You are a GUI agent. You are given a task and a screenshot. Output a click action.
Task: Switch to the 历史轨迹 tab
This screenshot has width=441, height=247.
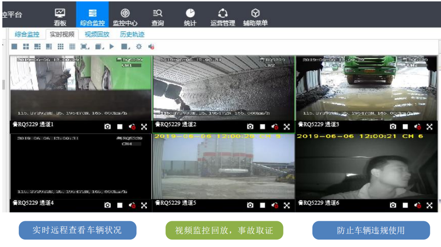pos(132,34)
